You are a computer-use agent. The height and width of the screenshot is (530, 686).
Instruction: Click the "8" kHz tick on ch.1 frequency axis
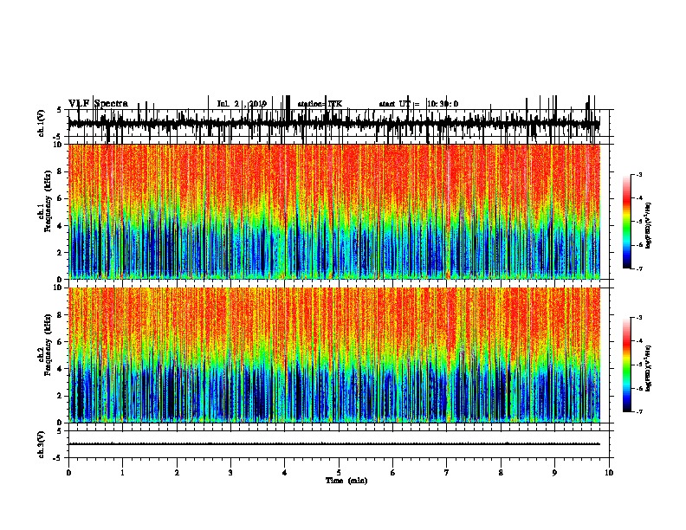point(61,171)
